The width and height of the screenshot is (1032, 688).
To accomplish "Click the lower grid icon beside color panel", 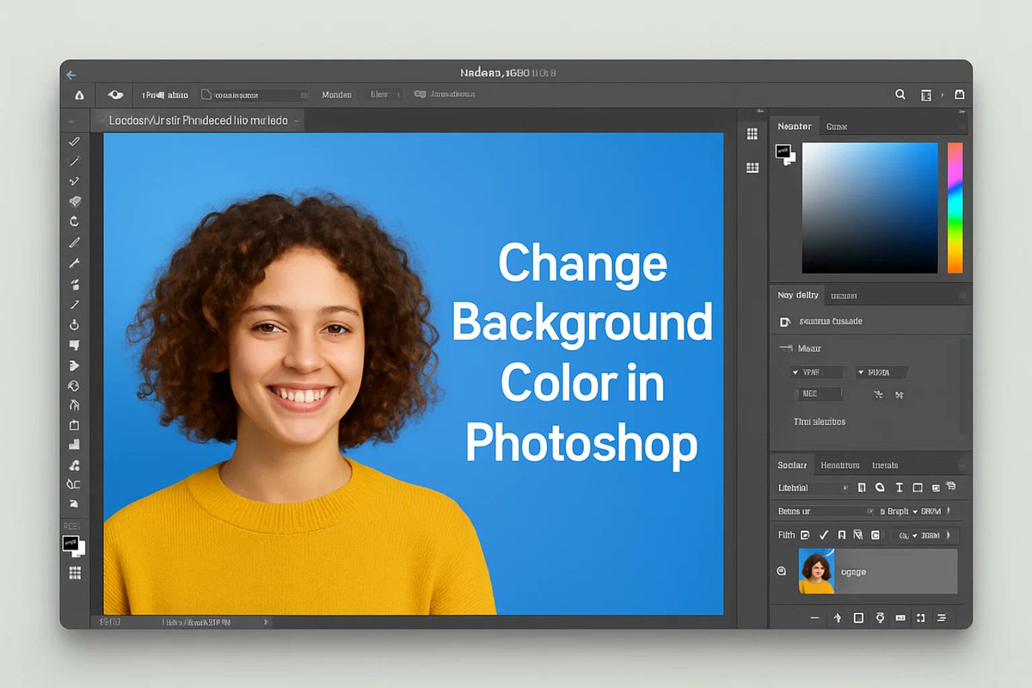I will coord(752,168).
